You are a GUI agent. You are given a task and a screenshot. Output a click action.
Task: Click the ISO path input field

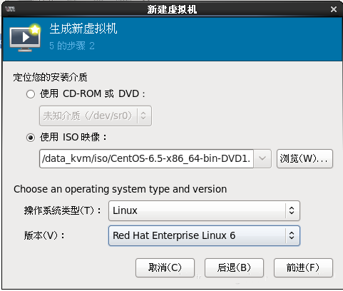pos(146,158)
